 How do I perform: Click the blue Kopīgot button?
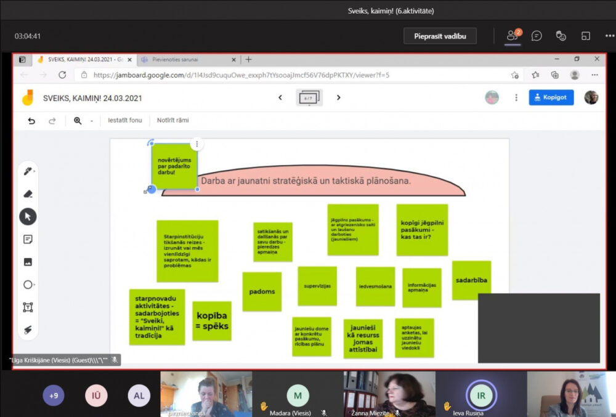tap(551, 97)
